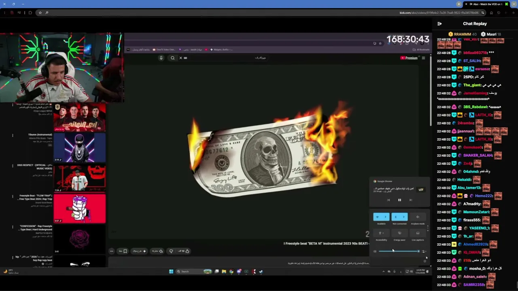The image size is (518, 291).
Task: Open the Windows Start menu
Action: click(x=171, y=272)
